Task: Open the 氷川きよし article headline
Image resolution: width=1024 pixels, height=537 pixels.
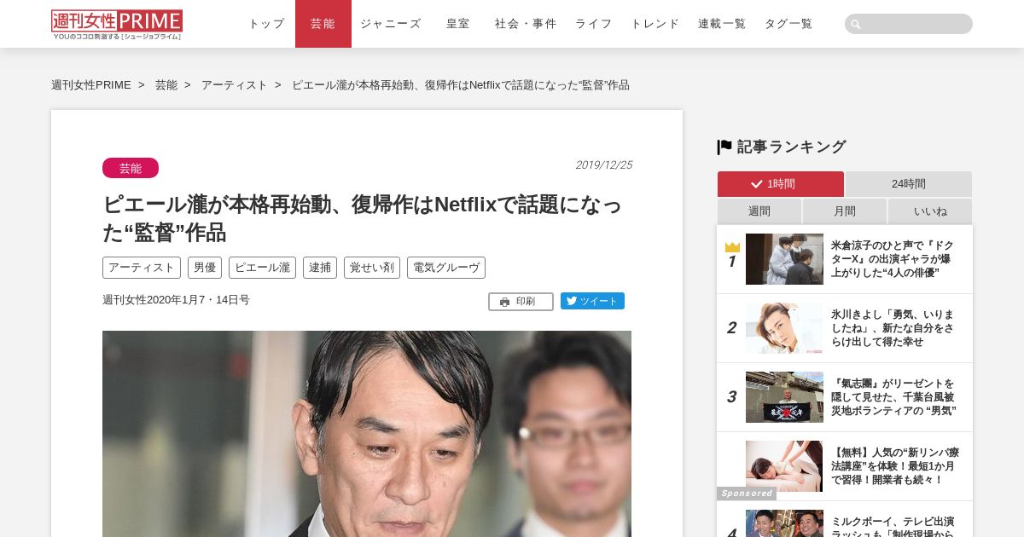Action: (893, 328)
